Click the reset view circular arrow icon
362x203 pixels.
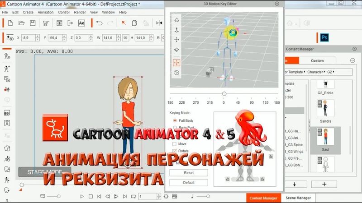(176, 73)
